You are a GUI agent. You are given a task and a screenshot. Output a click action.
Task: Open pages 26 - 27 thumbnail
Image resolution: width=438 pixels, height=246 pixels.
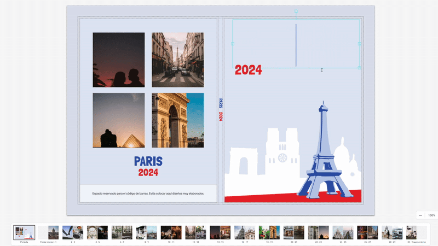click(x=367, y=233)
